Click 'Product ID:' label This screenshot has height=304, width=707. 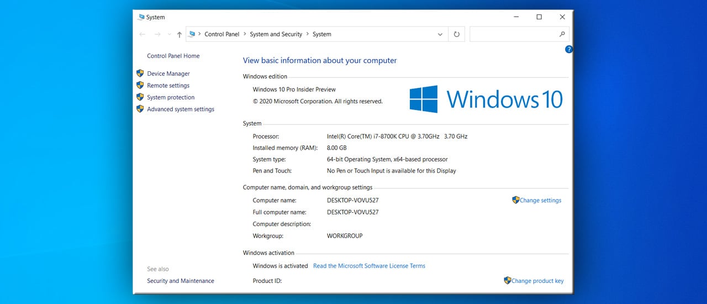point(267,281)
